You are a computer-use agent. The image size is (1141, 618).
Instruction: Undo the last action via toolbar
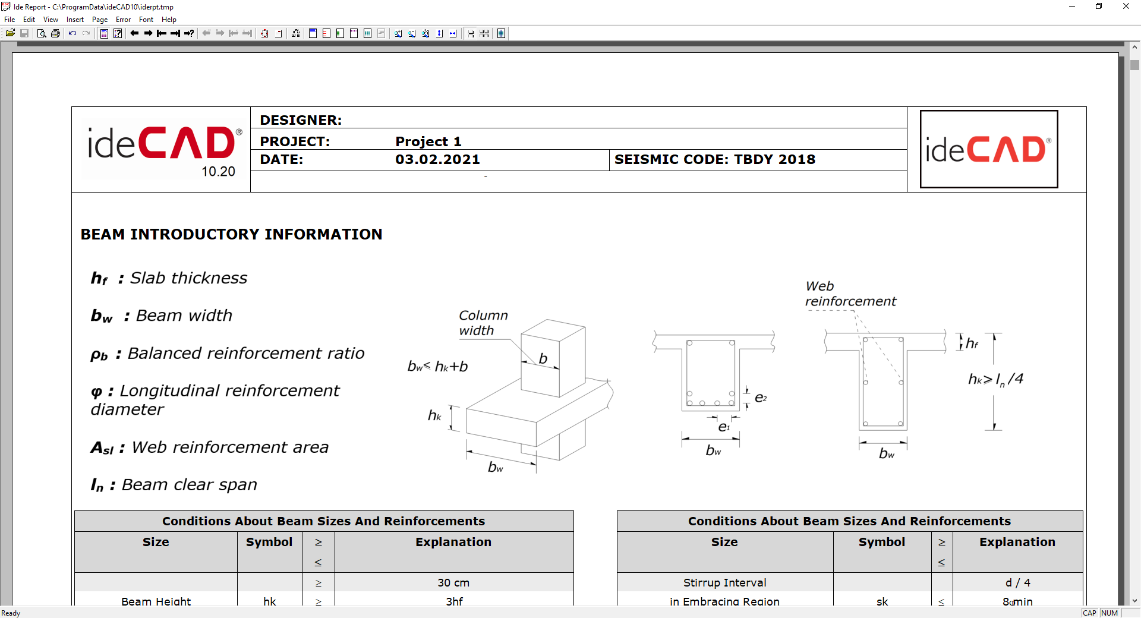pos(73,33)
